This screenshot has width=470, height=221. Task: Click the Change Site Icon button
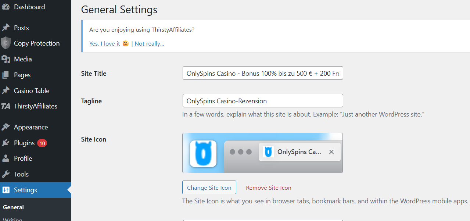[x=209, y=188]
